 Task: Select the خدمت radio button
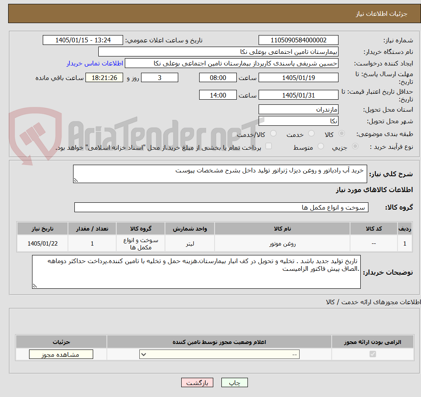(x=312, y=133)
